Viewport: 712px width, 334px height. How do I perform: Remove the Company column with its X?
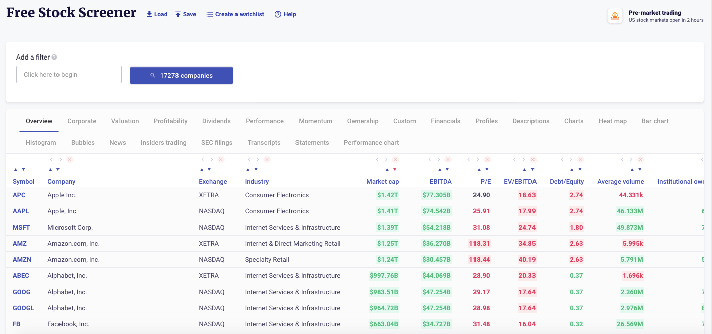pos(70,159)
